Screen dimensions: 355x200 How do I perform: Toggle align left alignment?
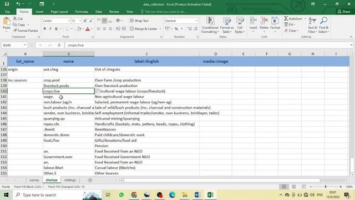99,29
